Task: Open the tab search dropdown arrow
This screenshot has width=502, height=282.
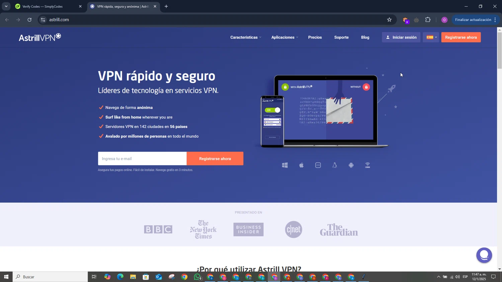Action: coord(6,6)
